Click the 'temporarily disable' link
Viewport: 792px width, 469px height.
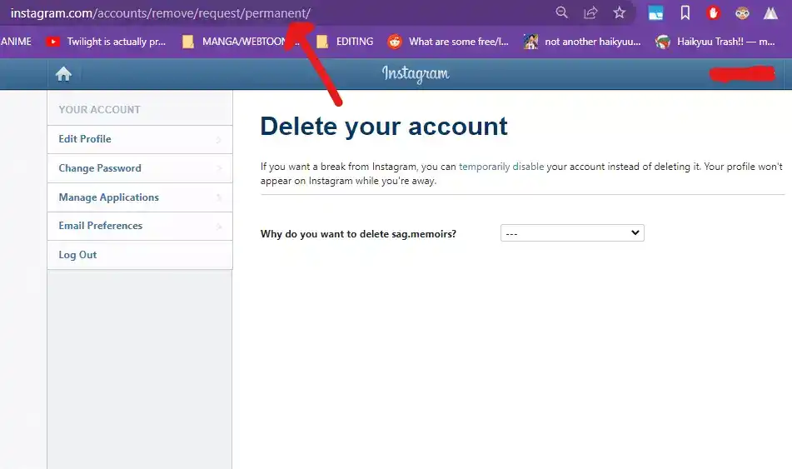pos(501,167)
